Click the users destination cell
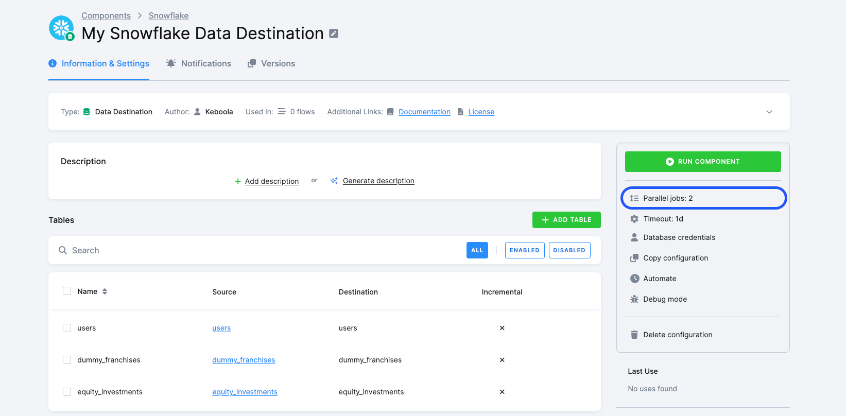846x416 pixels. pyautogui.click(x=348, y=328)
